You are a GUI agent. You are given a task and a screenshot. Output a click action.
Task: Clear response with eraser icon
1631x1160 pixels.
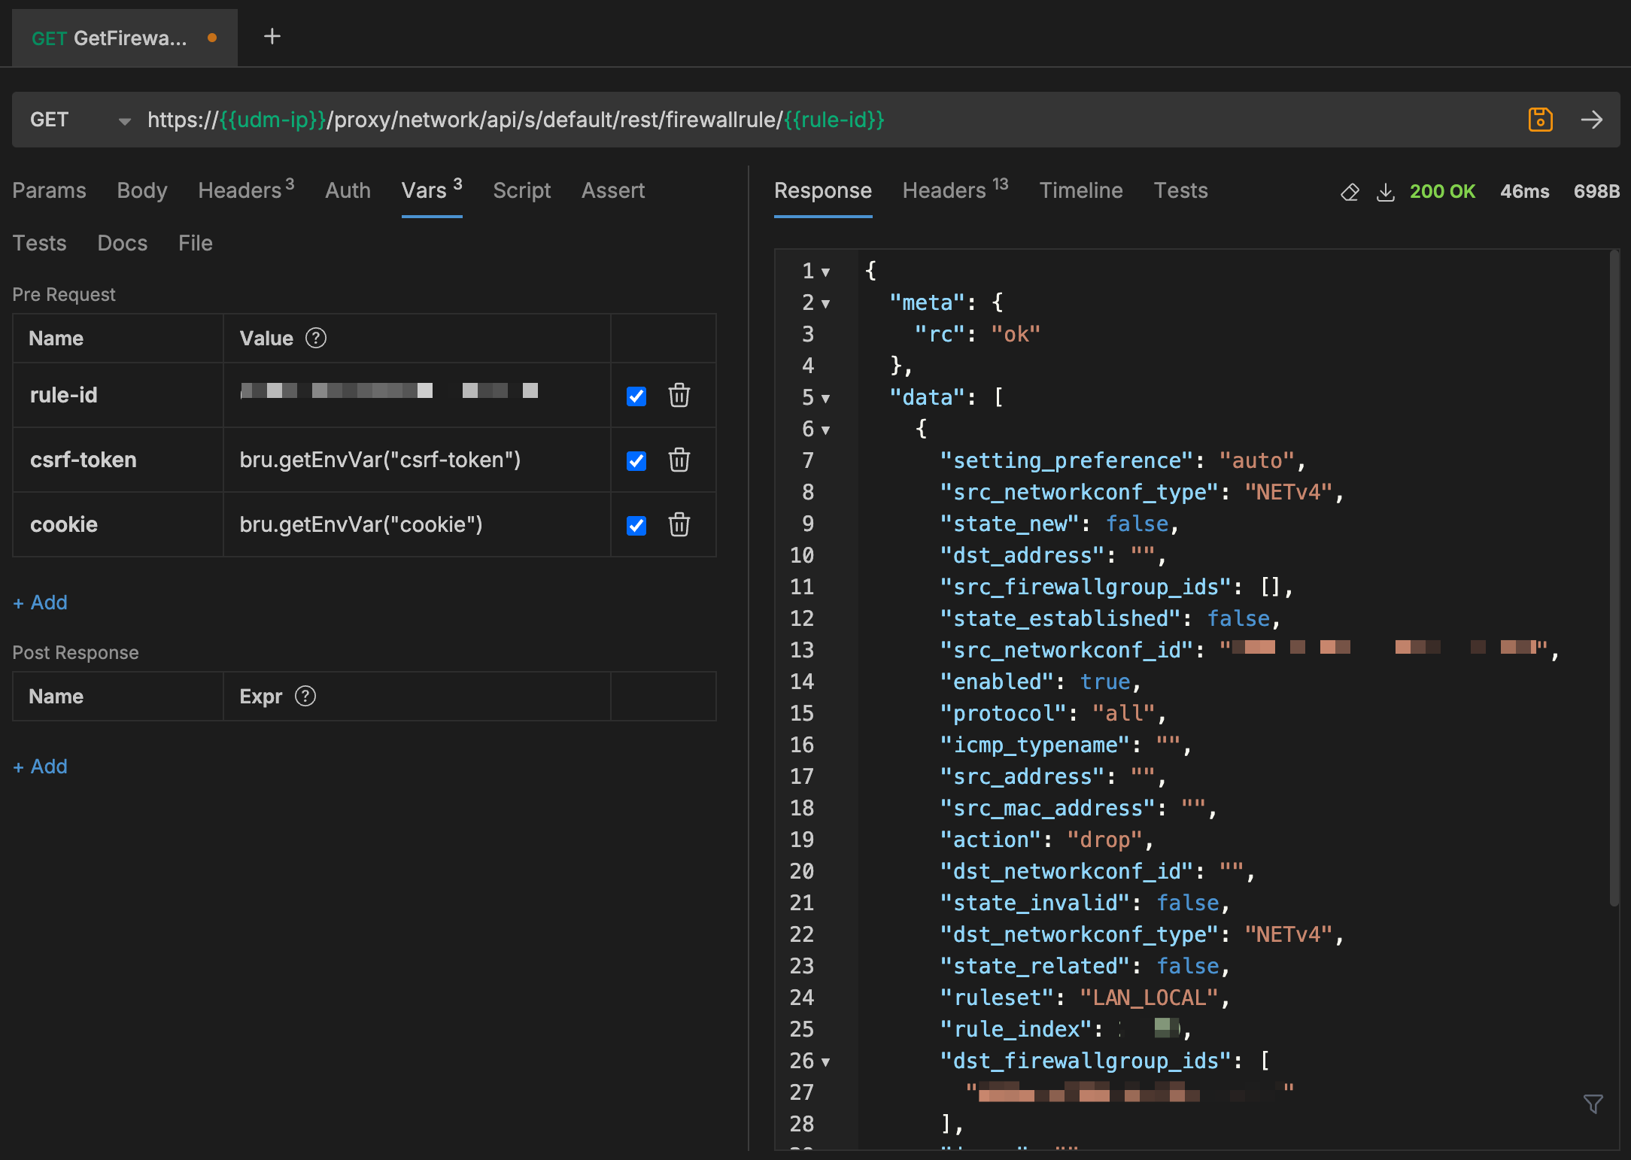(1350, 192)
